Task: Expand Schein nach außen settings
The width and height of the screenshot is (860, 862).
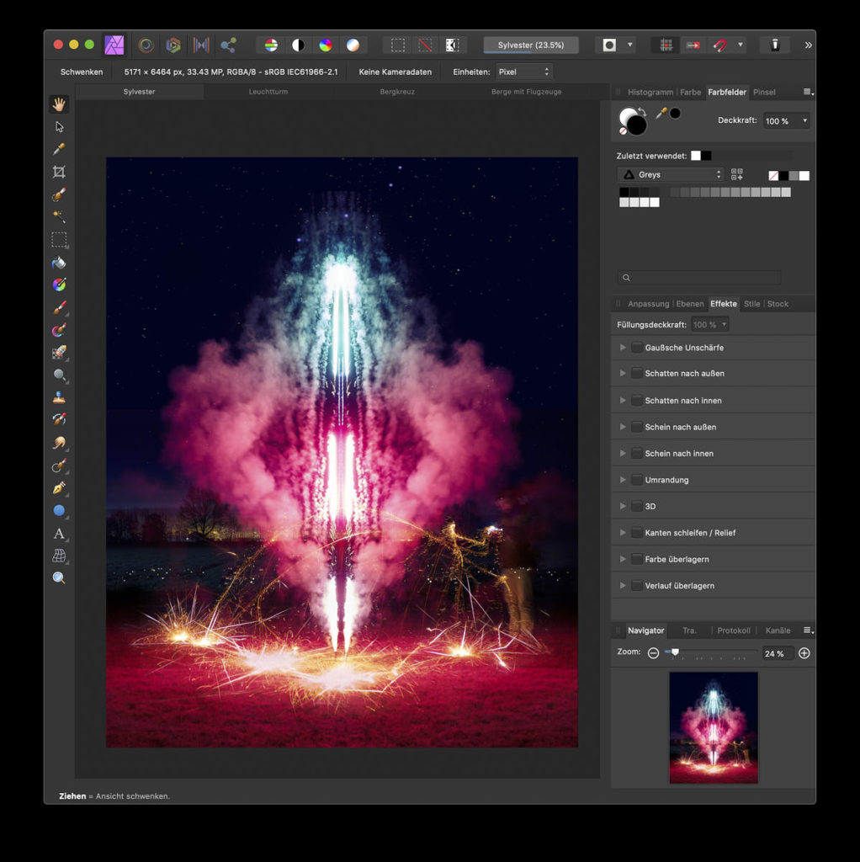Action: pos(623,427)
